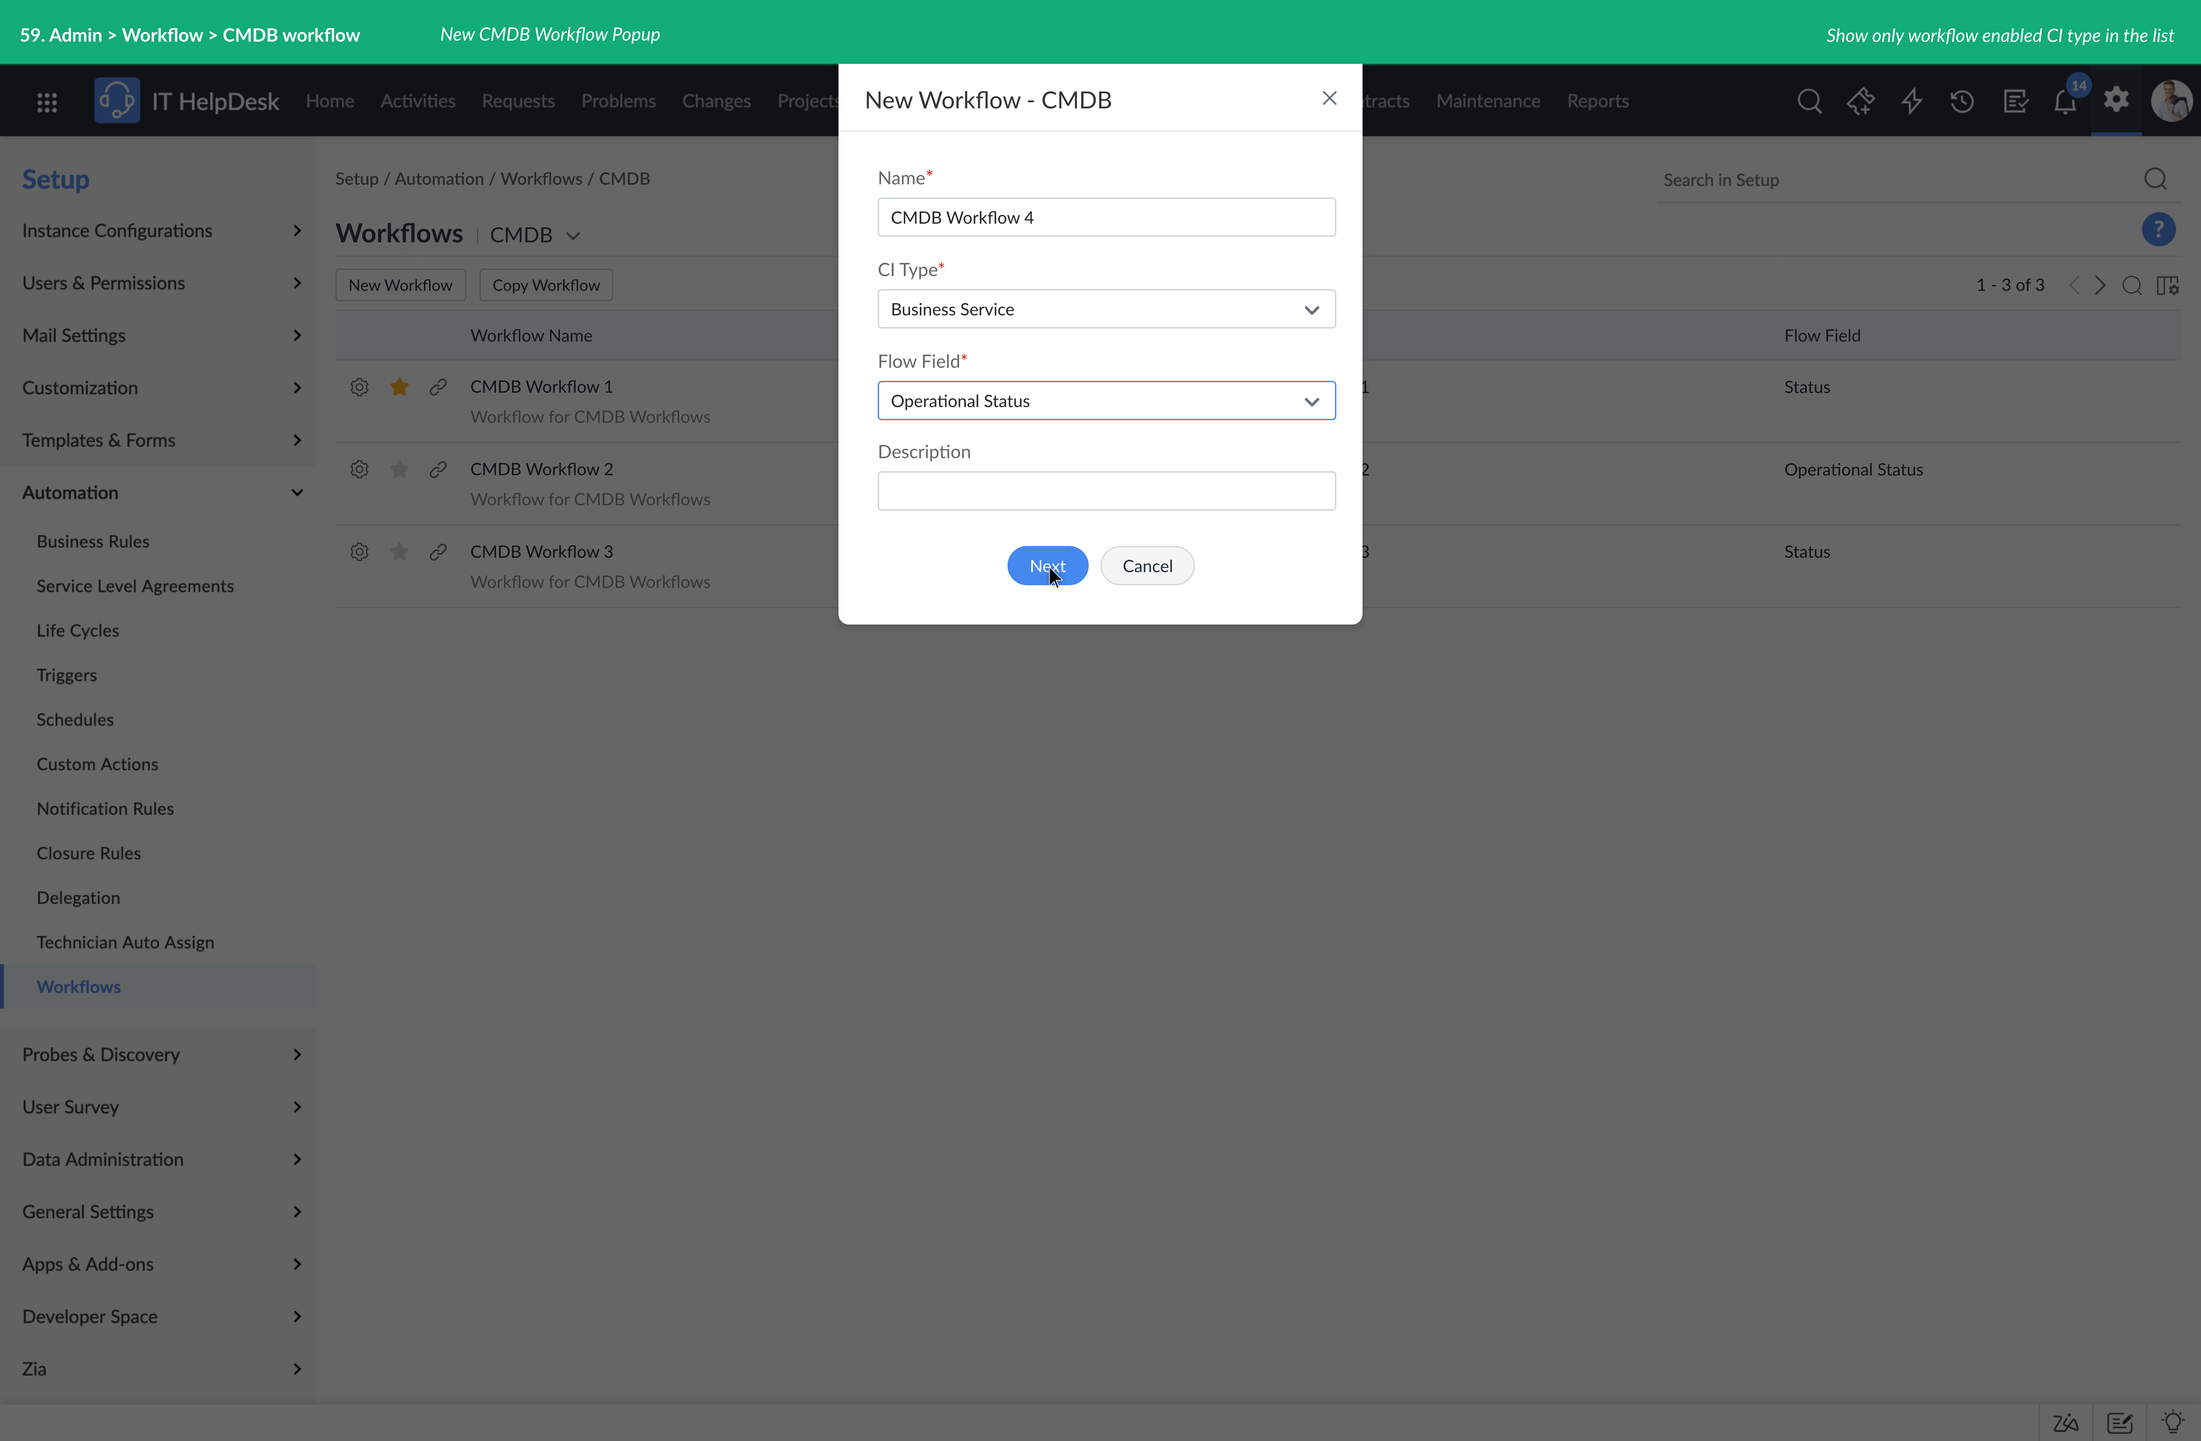Open the Zia AI sparkle icon
Image resolution: width=2201 pixels, height=1441 pixels.
point(1861,101)
